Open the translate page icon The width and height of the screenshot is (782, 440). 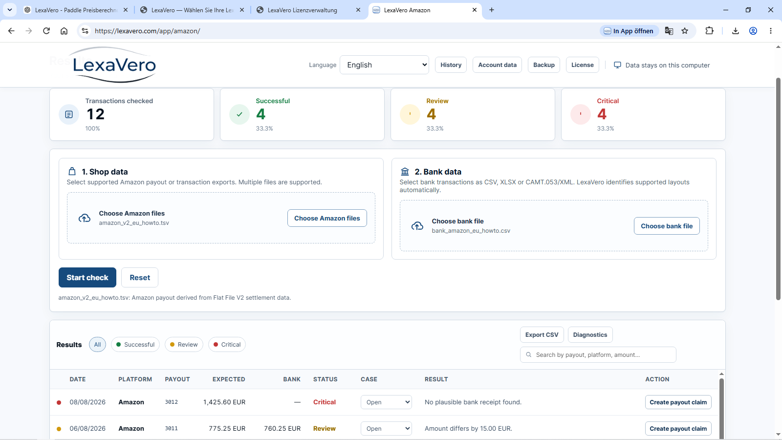pos(669,31)
